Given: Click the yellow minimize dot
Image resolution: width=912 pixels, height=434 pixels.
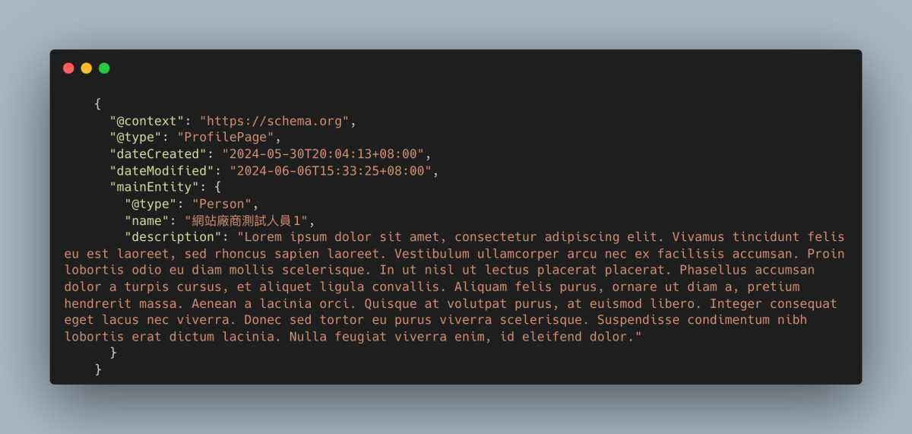Looking at the screenshot, I should click(86, 68).
